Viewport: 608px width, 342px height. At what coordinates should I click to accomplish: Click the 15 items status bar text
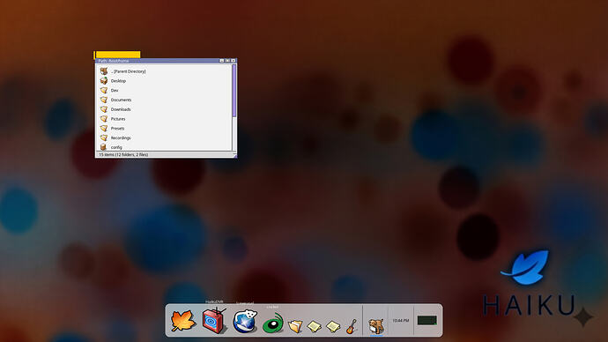tap(123, 154)
